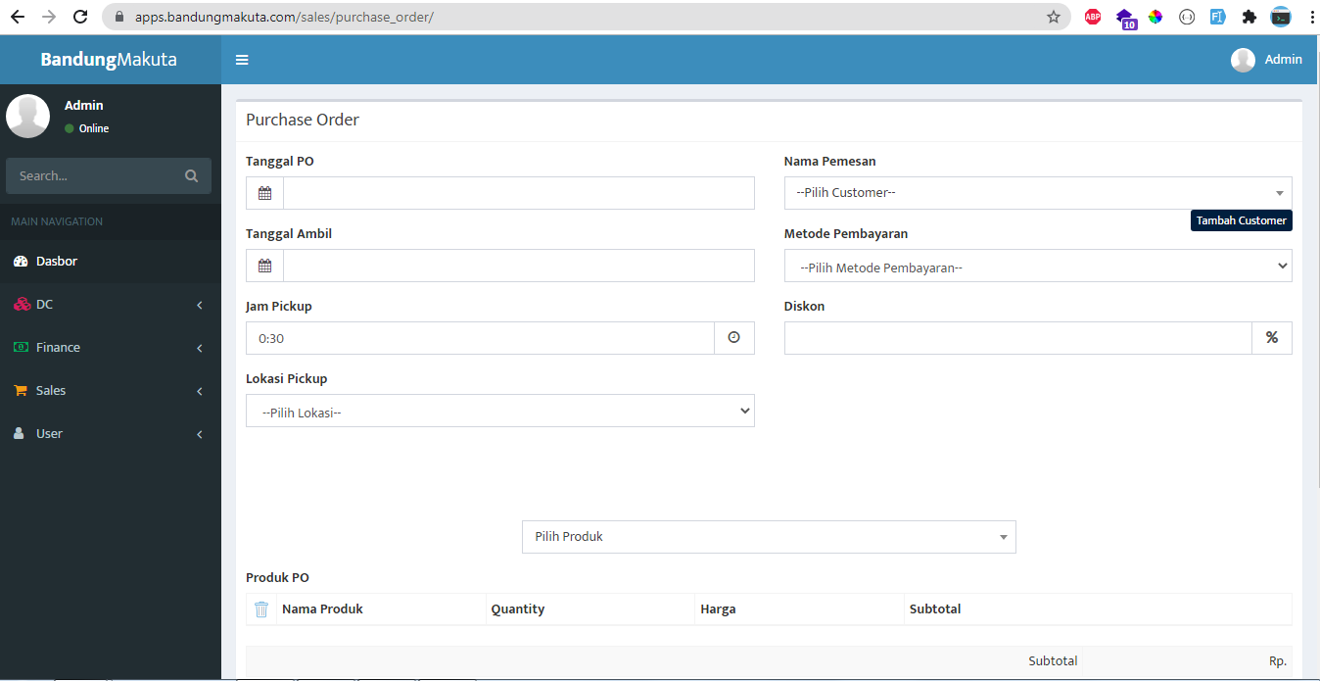1320x681 pixels.
Task: Open the Admin user menu at top right
Action: [x=1267, y=60]
